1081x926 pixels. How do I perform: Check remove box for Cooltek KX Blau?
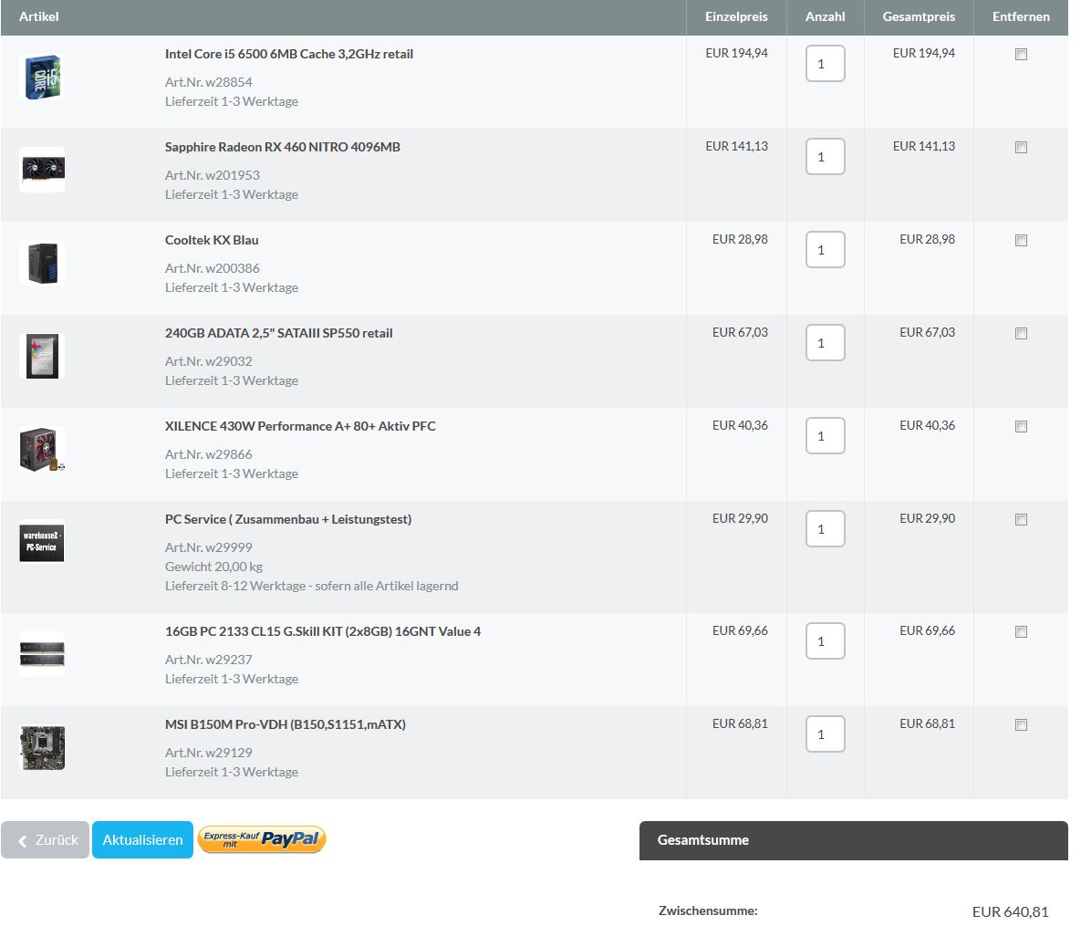point(1021,241)
